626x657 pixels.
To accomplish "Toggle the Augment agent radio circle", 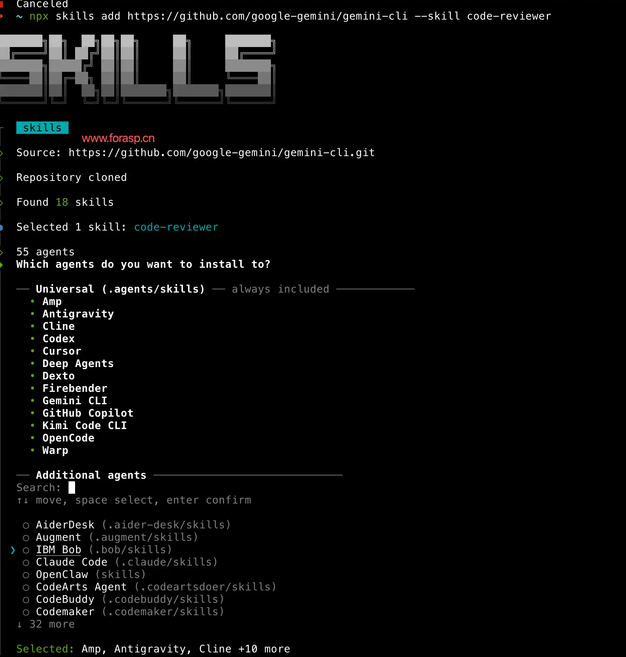I will tap(26, 538).
